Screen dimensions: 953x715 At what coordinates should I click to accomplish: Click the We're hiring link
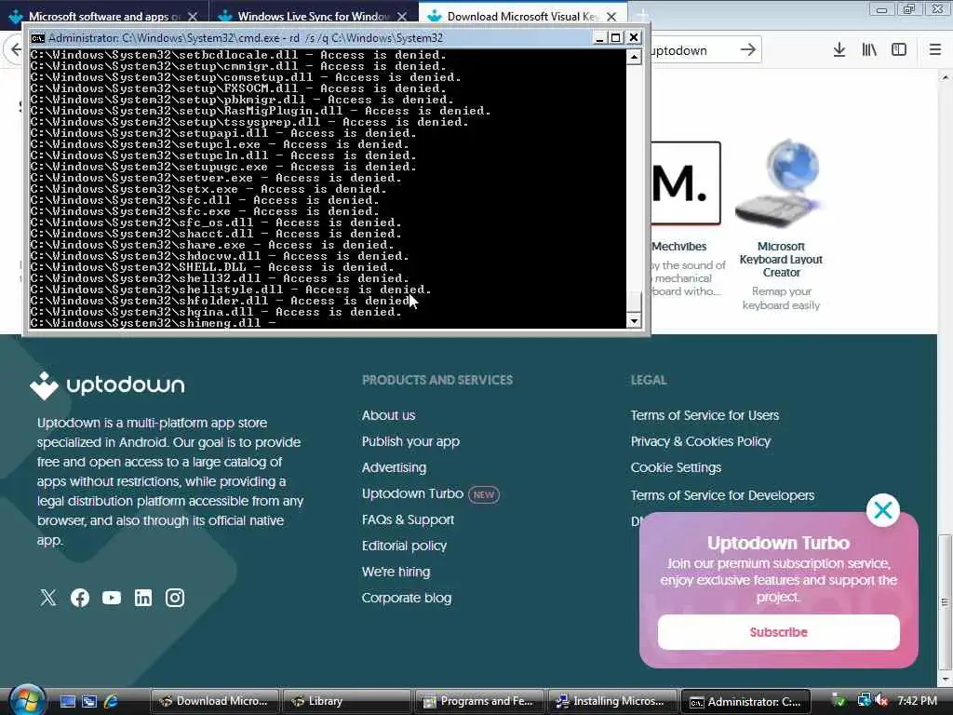396,573
